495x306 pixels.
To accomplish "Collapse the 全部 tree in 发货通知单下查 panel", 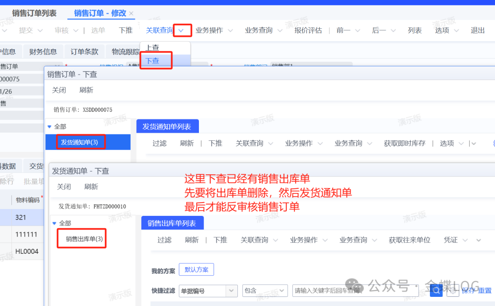I will (x=55, y=223).
